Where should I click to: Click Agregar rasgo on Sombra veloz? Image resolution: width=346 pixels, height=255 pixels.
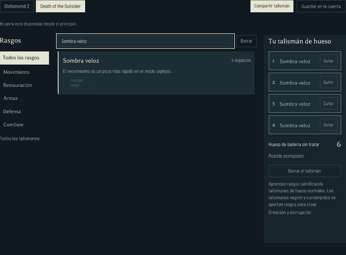pos(77,83)
